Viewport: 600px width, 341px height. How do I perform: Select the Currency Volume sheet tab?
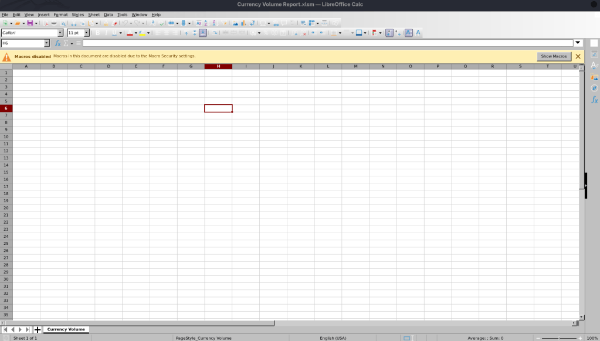pyautogui.click(x=66, y=329)
